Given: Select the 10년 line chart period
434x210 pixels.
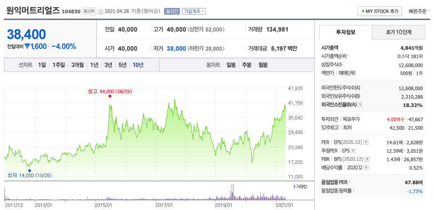Looking at the screenshot, I should click(x=138, y=65).
